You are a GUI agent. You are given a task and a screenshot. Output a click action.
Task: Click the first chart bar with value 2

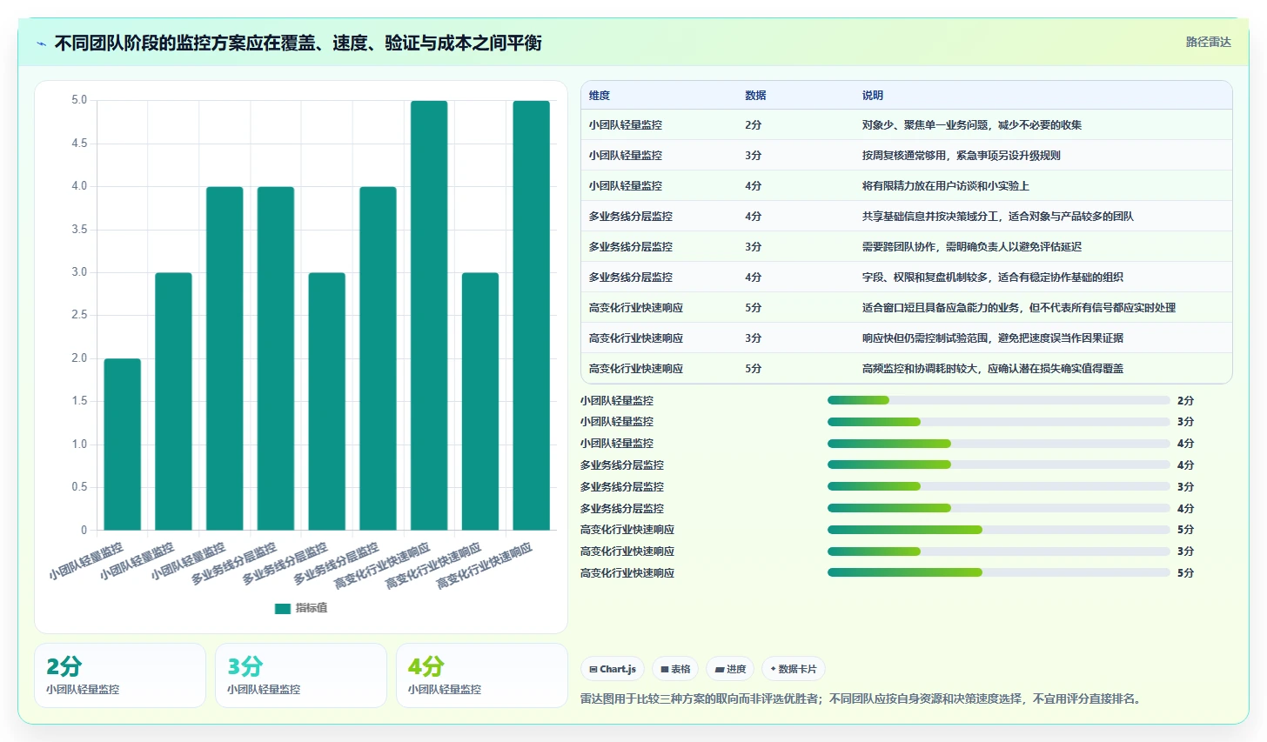(x=123, y=444)
